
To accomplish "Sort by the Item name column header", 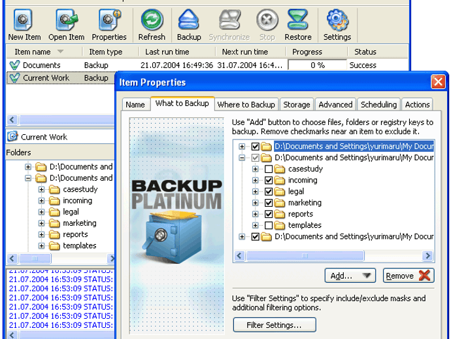I will coord(43,52).
